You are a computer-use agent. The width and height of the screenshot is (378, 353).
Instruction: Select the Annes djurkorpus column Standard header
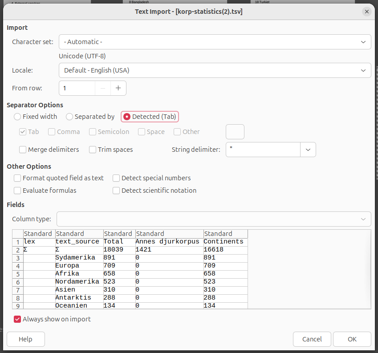click(x=170, y=234)
